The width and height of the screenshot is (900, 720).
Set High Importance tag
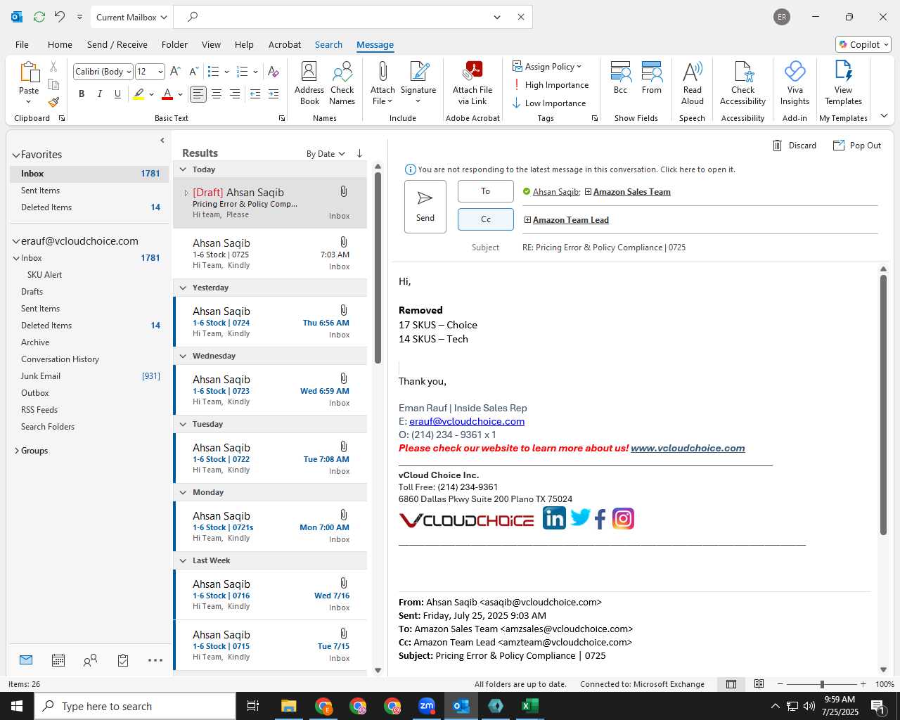point(551,85)
